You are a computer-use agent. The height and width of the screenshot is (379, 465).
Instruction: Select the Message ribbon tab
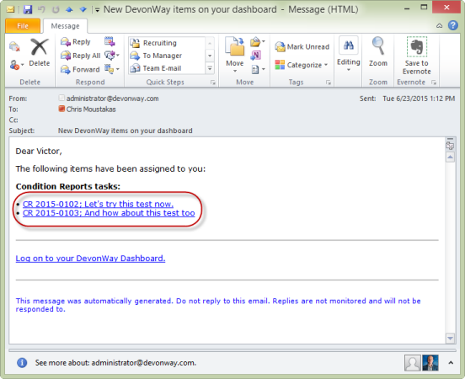pyautogui.click(x=65, y=26)
